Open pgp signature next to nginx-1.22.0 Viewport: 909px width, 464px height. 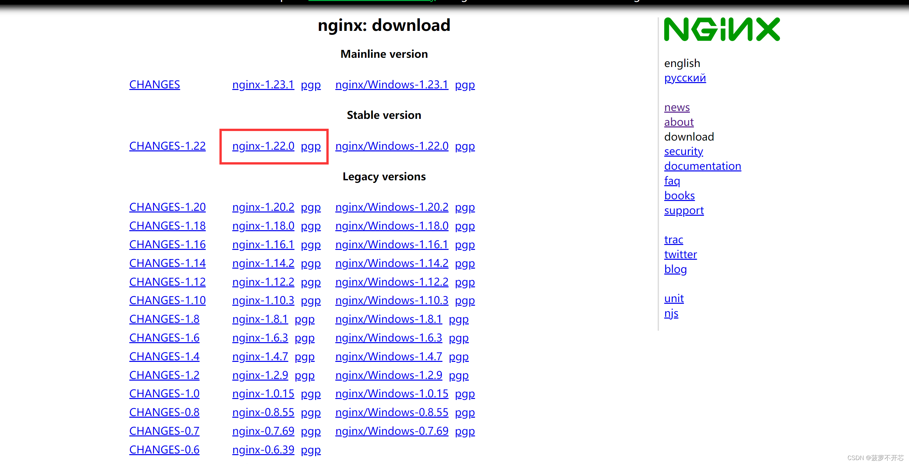311,146
